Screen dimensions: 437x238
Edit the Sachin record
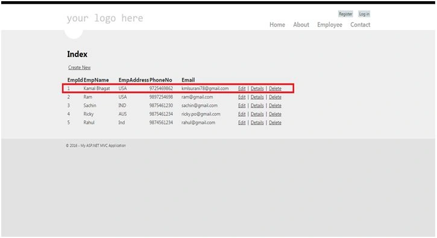[242, 106]
